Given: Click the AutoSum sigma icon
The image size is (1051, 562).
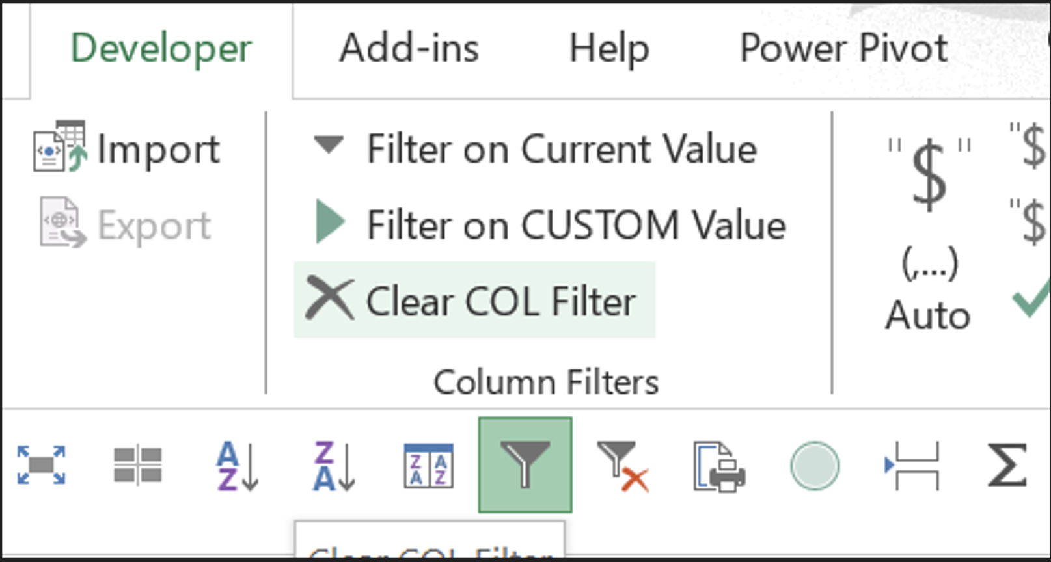Looking at the screenshot, I should click(x=1007, y=465).
